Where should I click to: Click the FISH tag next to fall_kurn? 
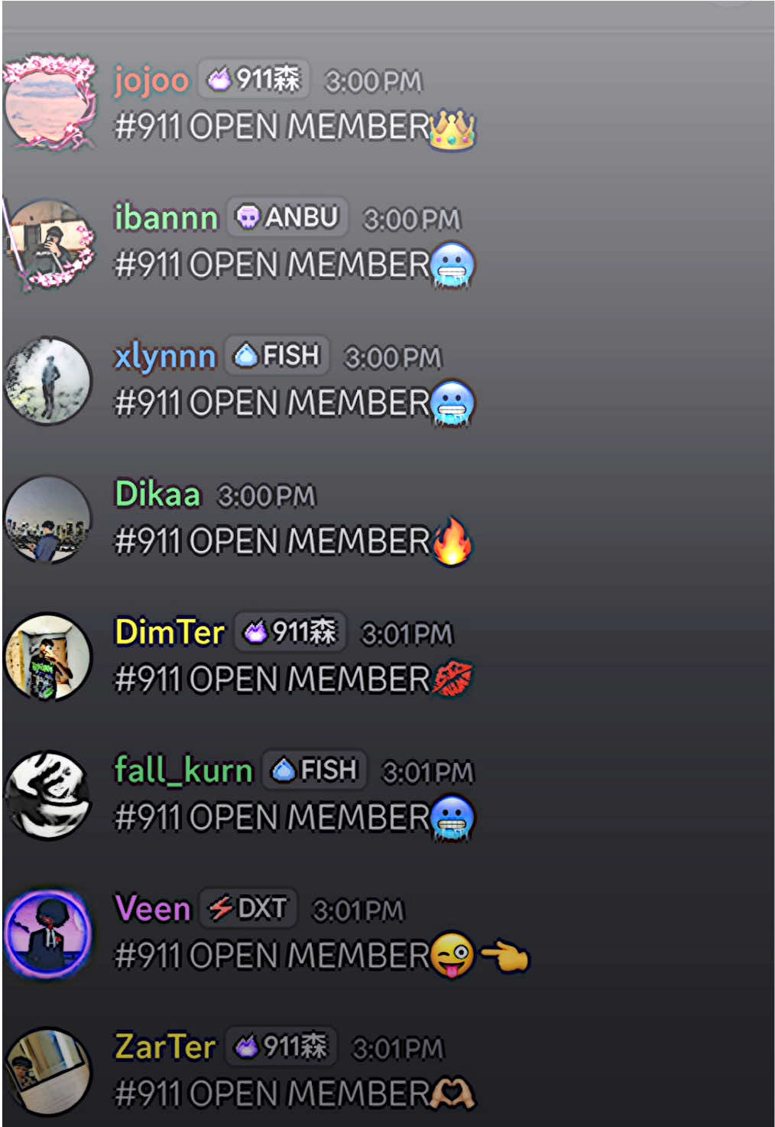point(315,770)
